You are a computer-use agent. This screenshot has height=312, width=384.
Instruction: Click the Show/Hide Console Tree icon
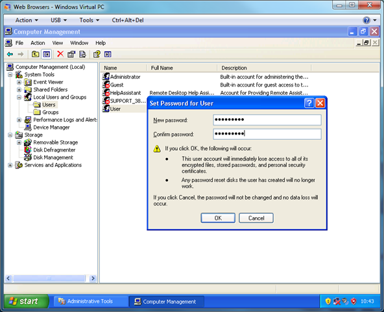tap(47, 54)
